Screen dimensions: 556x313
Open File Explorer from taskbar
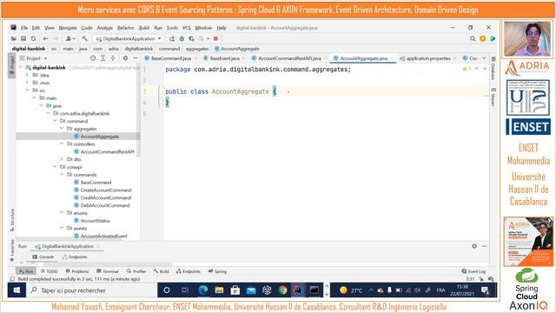click(219, 290)
